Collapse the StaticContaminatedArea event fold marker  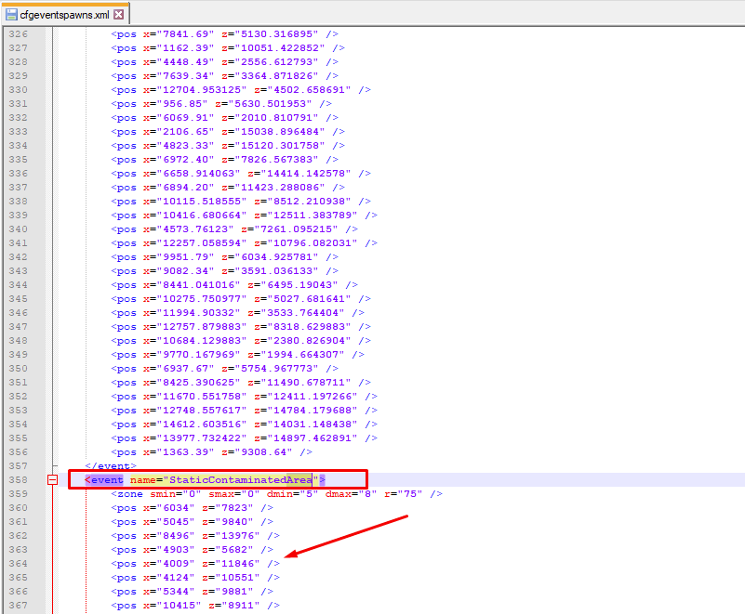(x=53, y=479)
